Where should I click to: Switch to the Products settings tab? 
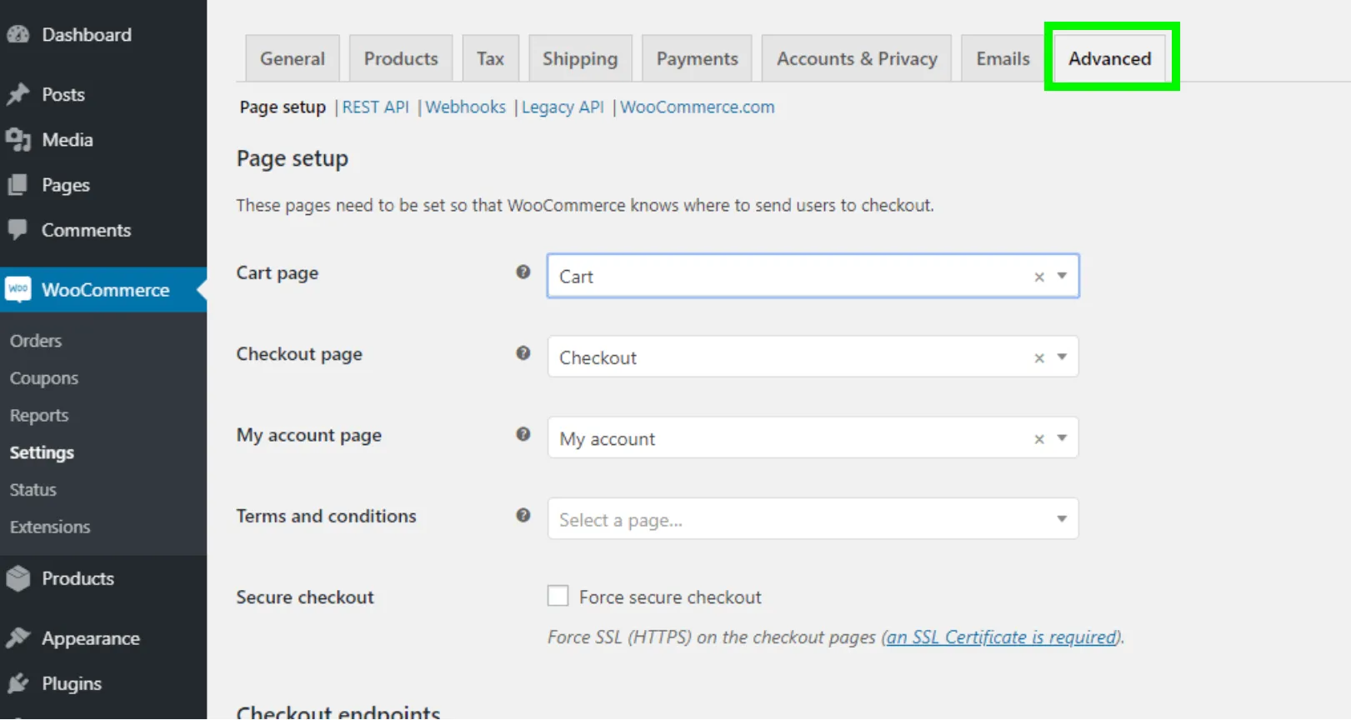click(401, 58)
